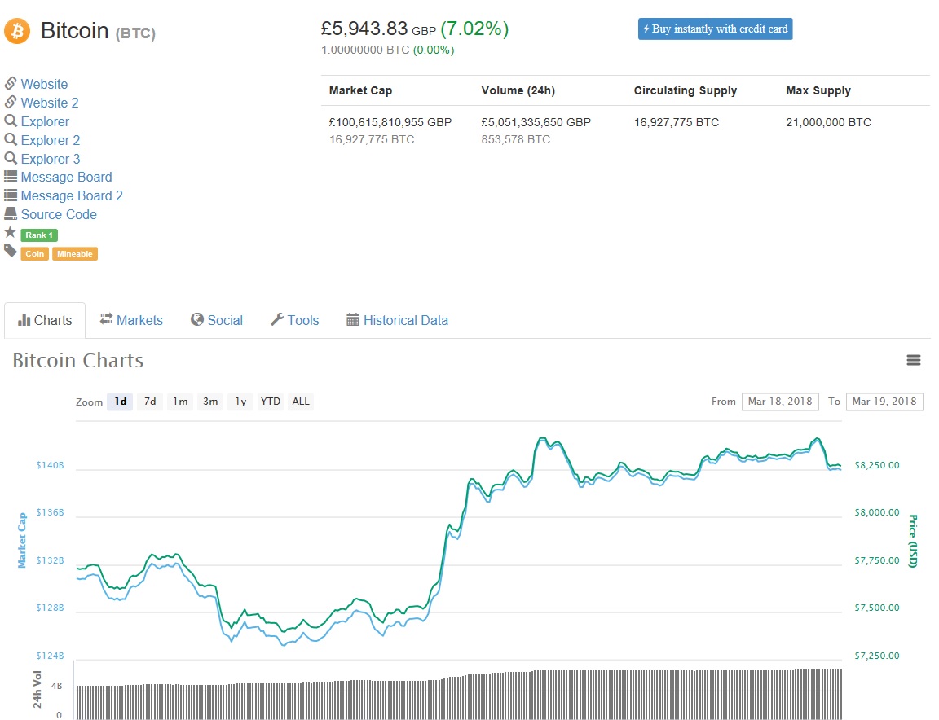The height and width of the screenshot is (720, 939).
Task: Click the To date field Mar 19, 2018
Action: (x=884, y=401)
